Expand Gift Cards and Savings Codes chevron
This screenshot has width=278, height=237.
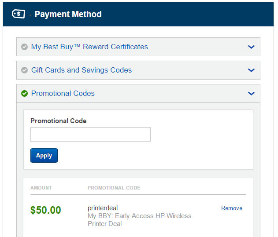point(251,70)
